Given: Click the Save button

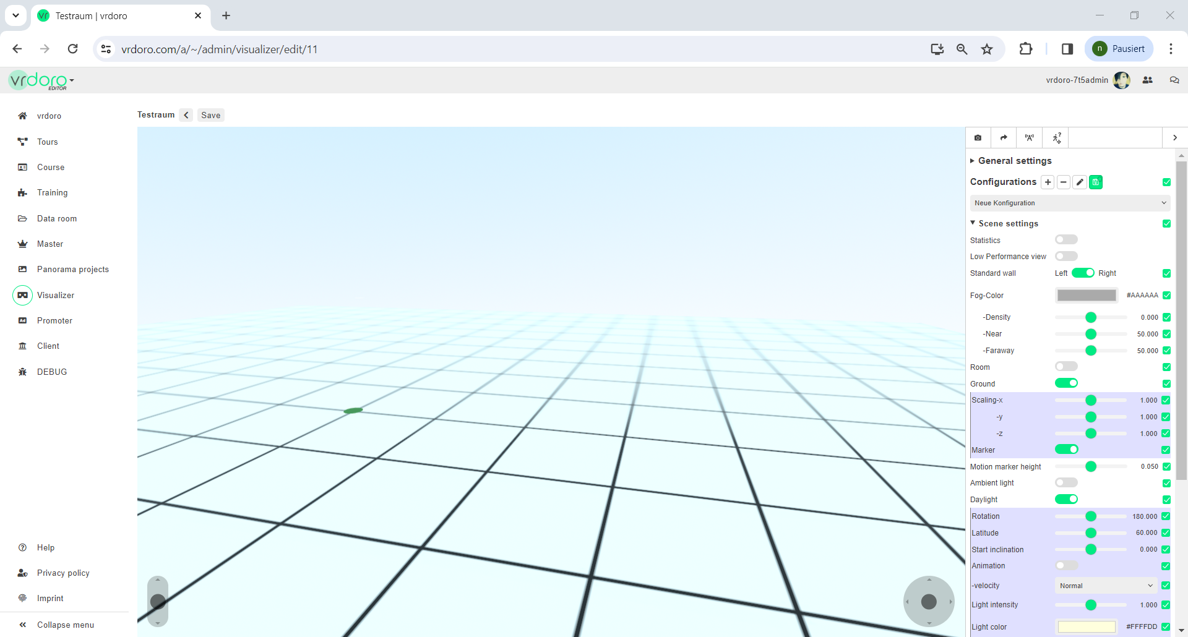Looking at the screenshot, I should click(210, 115).
